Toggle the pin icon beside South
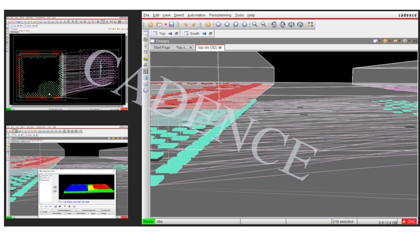This screenshot has height=241, width=420. coord(204,34)
